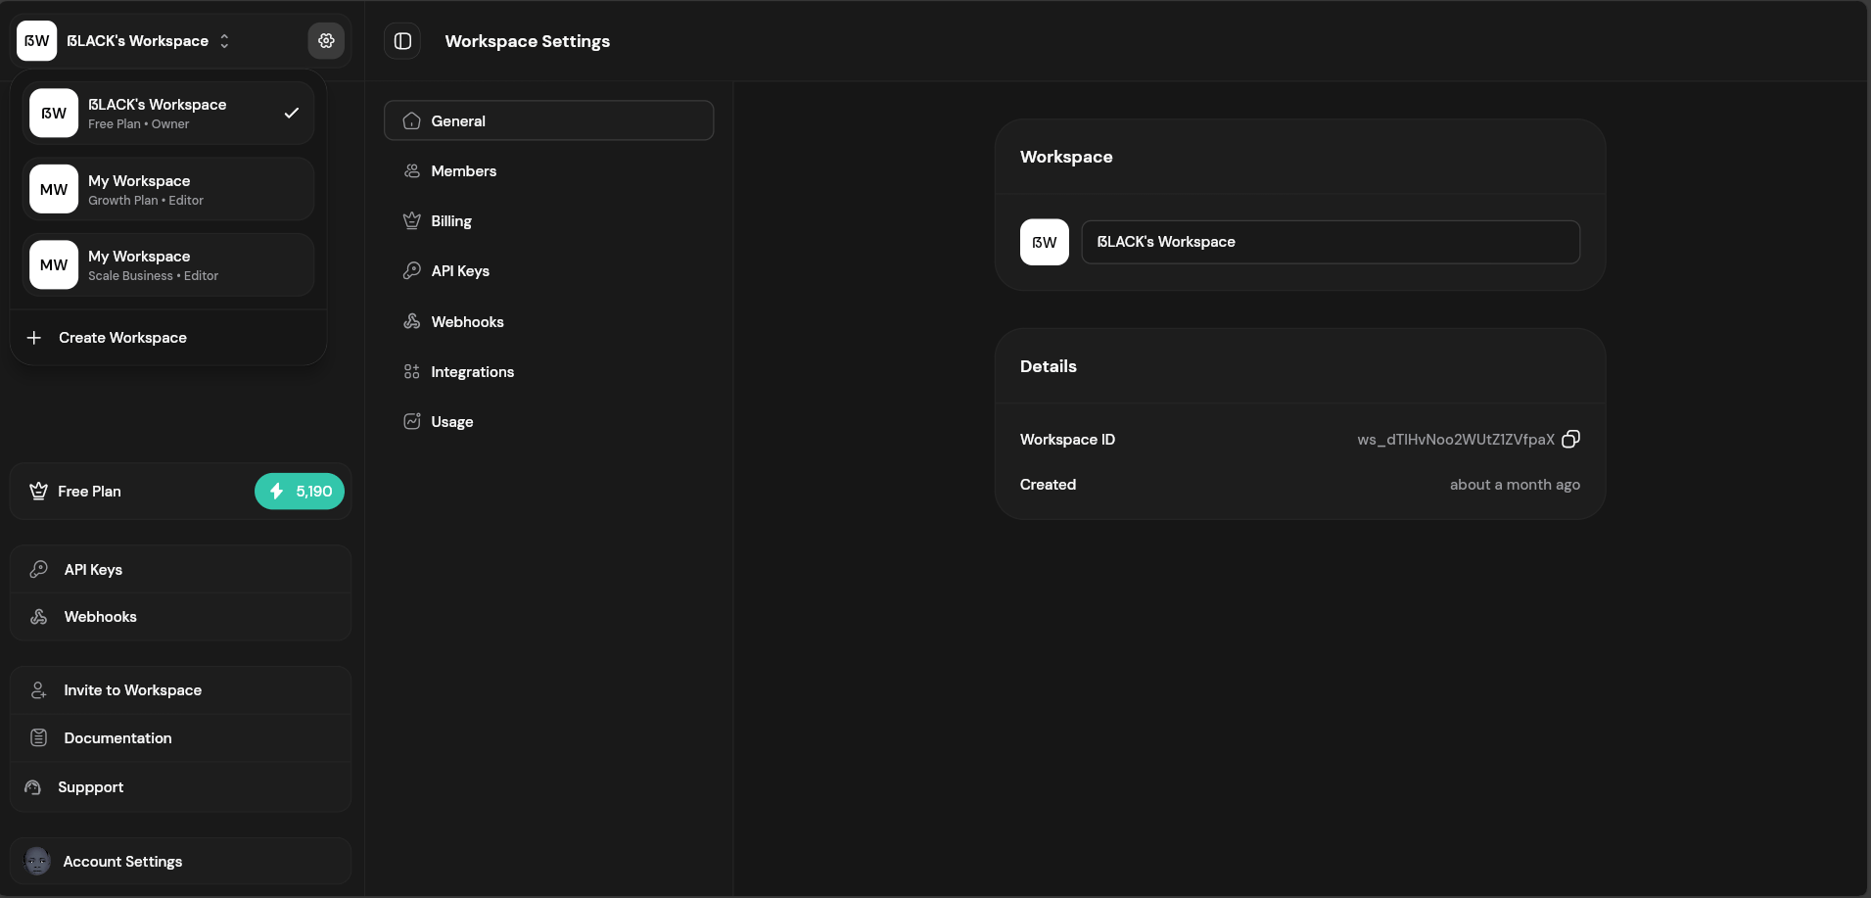1871x898 pixels.
Task: Copy the Workspace ID icon
Action: click(x=1570, y=440)
